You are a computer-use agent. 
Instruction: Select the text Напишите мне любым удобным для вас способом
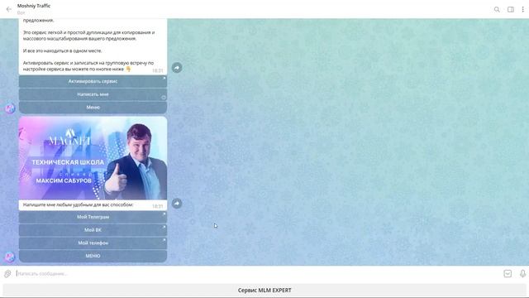(78, 204)
